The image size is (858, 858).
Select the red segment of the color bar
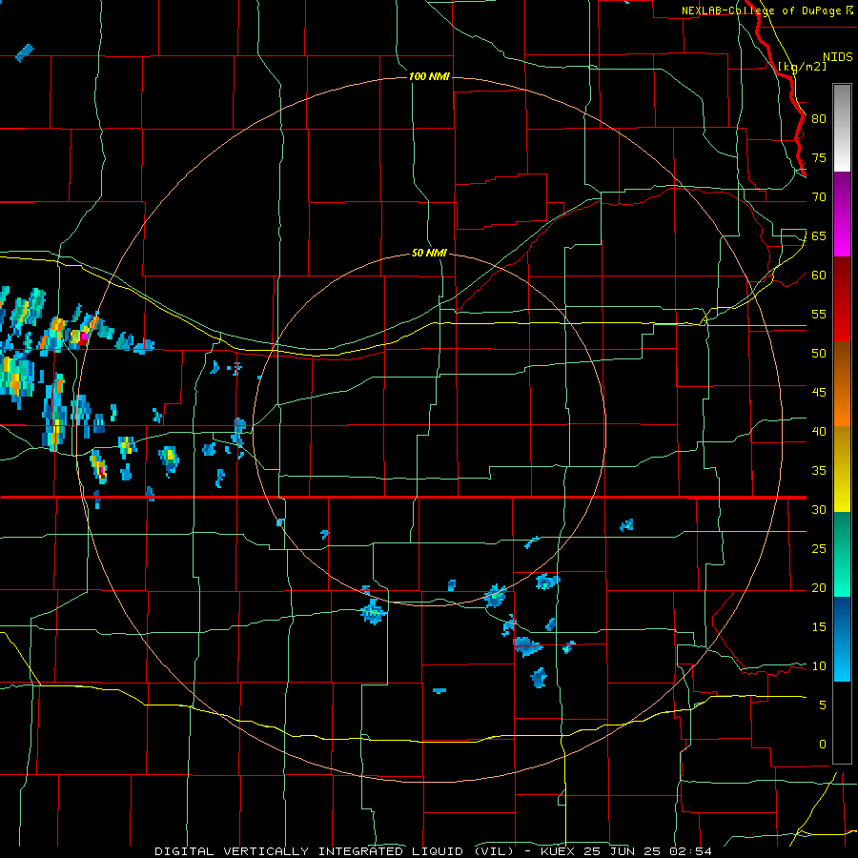click(842, 299)
